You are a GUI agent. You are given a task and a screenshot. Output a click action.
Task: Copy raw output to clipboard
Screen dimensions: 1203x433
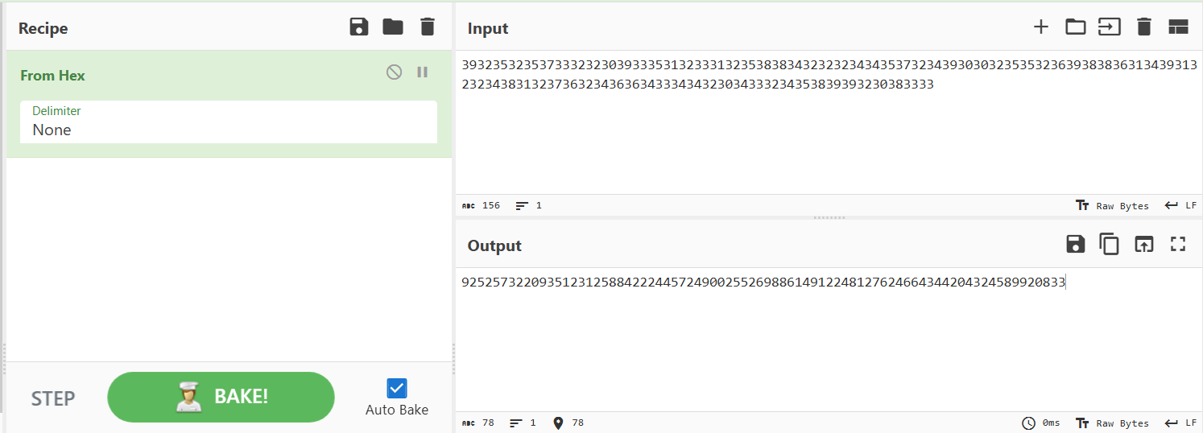pos(1110,245)
